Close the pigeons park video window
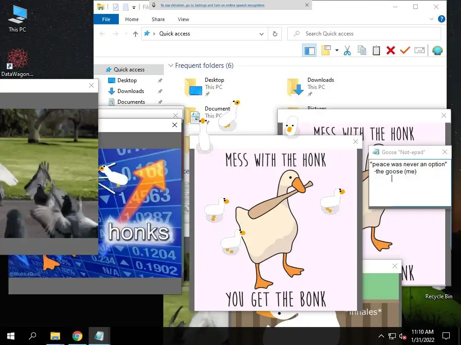This screenshot has width=461, height=345. click(91, 85)
